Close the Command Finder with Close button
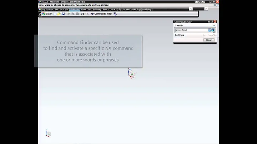The height and width of the screenshot is (144, 257). click(209, 40)
